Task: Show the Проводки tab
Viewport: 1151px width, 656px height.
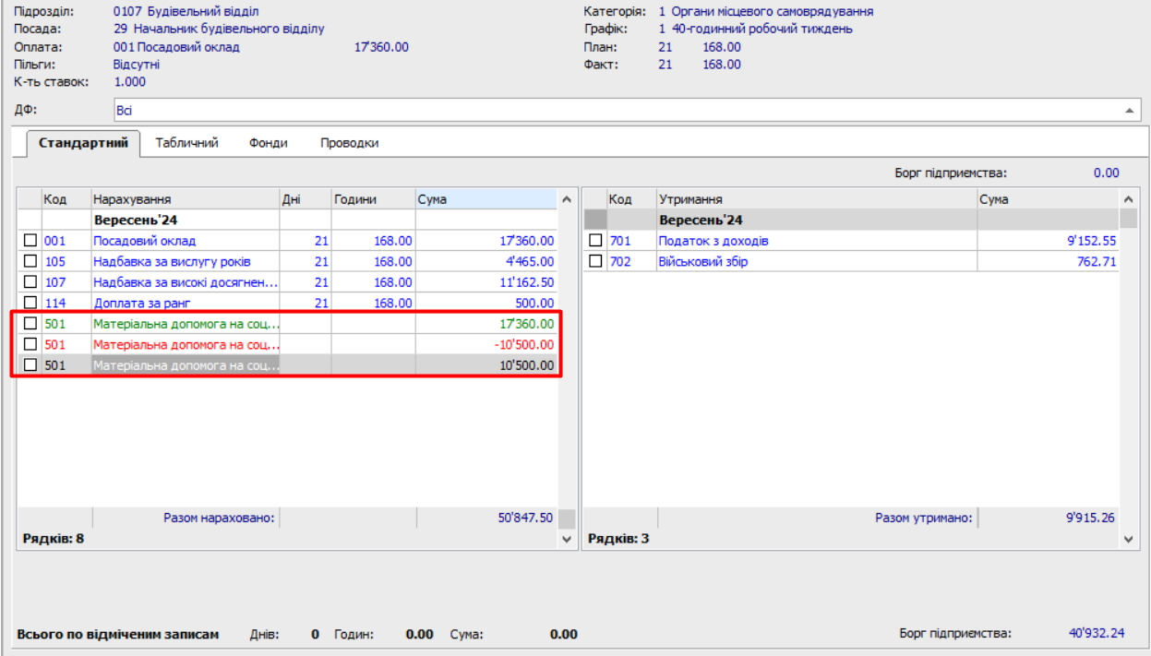Action: tap(350, 143)
